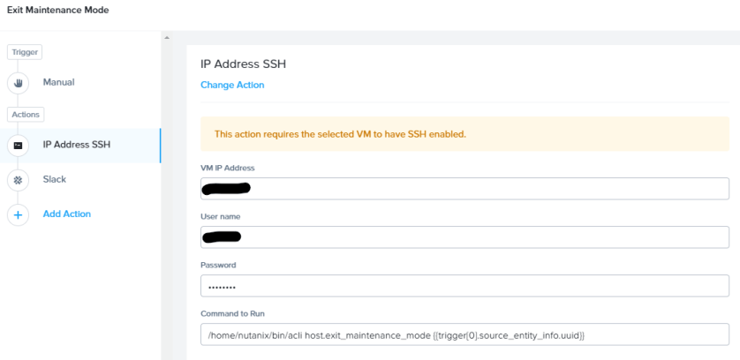740x360 pixels.
Task: Click the Change Action link
Action: (232, 85)
